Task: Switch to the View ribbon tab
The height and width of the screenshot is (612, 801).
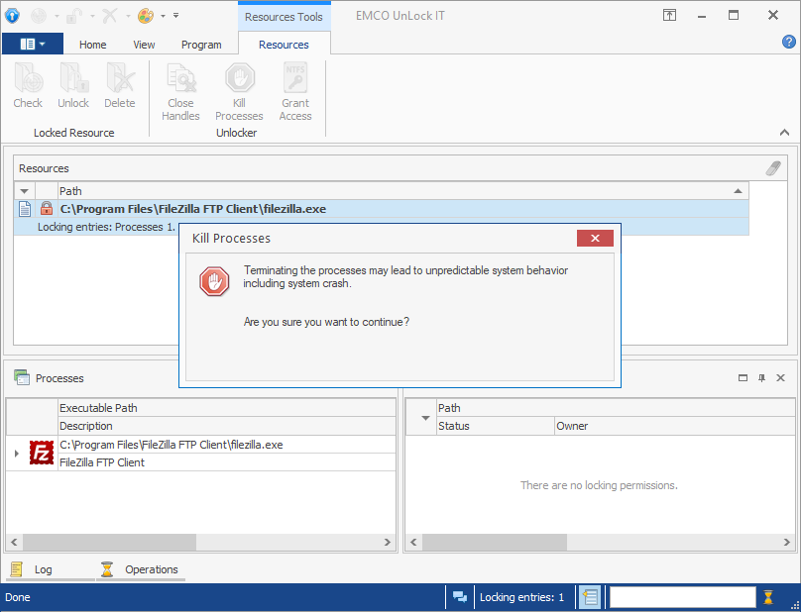Action: (x=144, y=45)
